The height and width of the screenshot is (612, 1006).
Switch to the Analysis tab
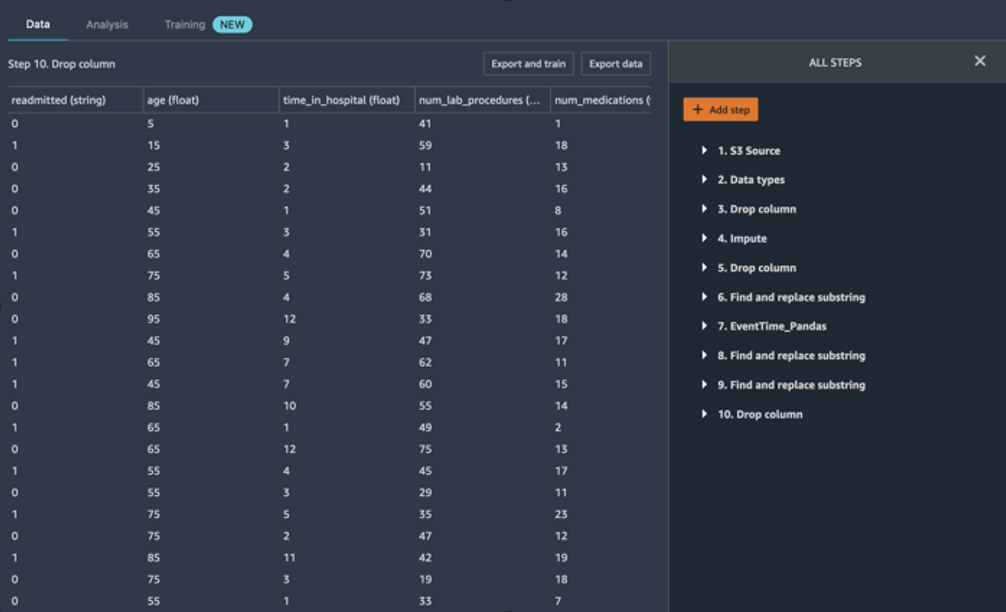tap(107, 25)
